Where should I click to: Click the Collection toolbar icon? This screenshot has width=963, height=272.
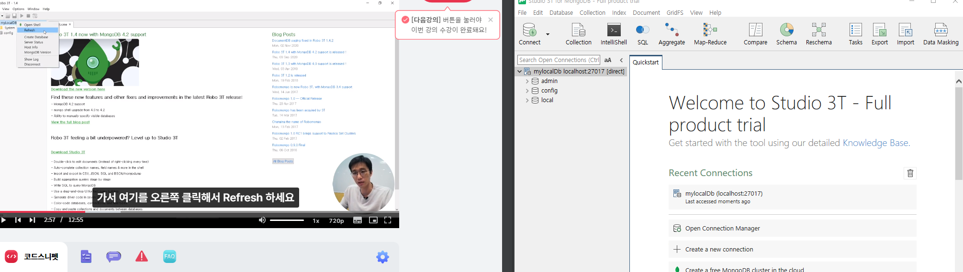coord(579,34)
